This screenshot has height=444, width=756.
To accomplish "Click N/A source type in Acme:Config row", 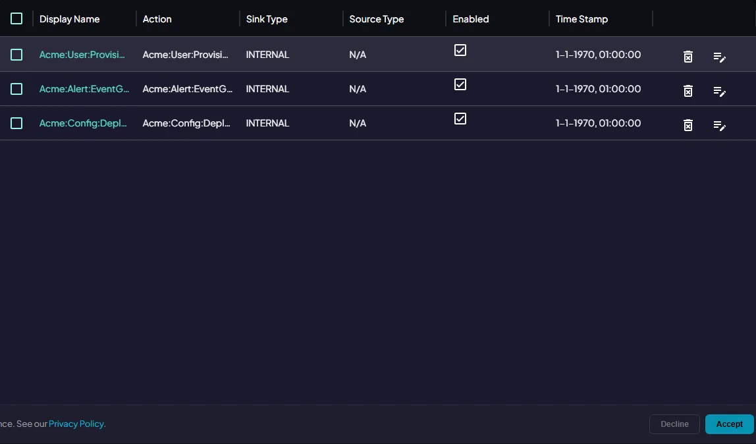I will point(358,123).
